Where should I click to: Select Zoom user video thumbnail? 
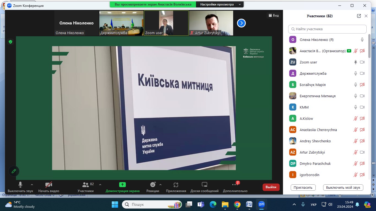[x=166, y=23]
